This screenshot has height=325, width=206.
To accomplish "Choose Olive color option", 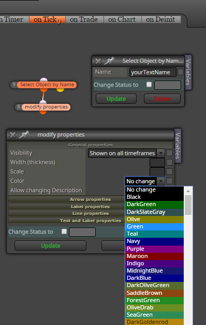I will coord(154,220).
